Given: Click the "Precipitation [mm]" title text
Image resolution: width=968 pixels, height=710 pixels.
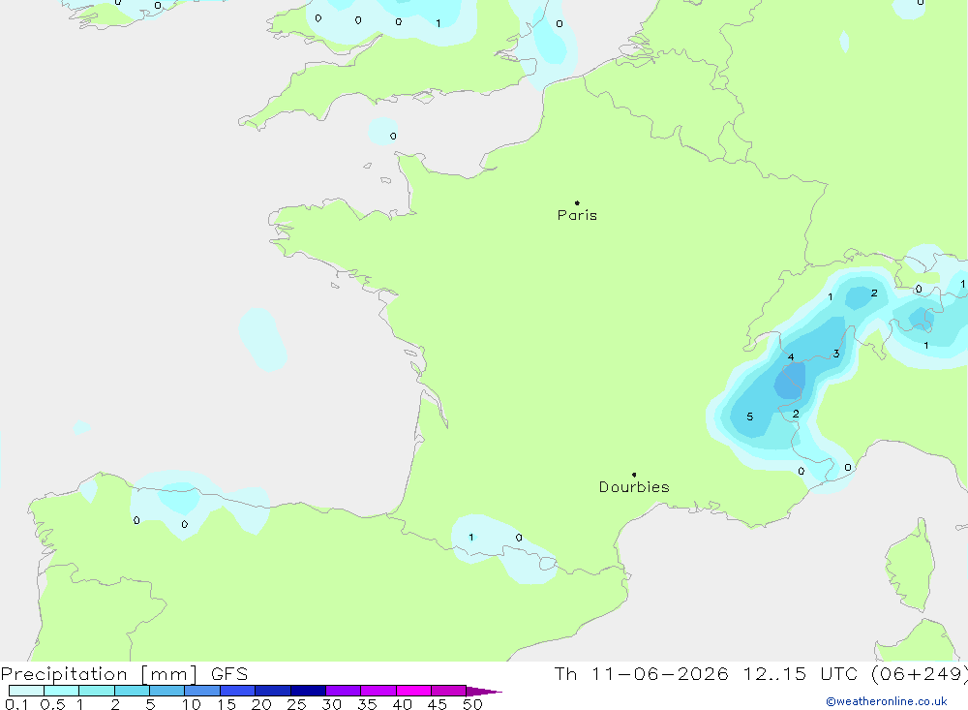Looking at the screenshot, I should 100,674.
